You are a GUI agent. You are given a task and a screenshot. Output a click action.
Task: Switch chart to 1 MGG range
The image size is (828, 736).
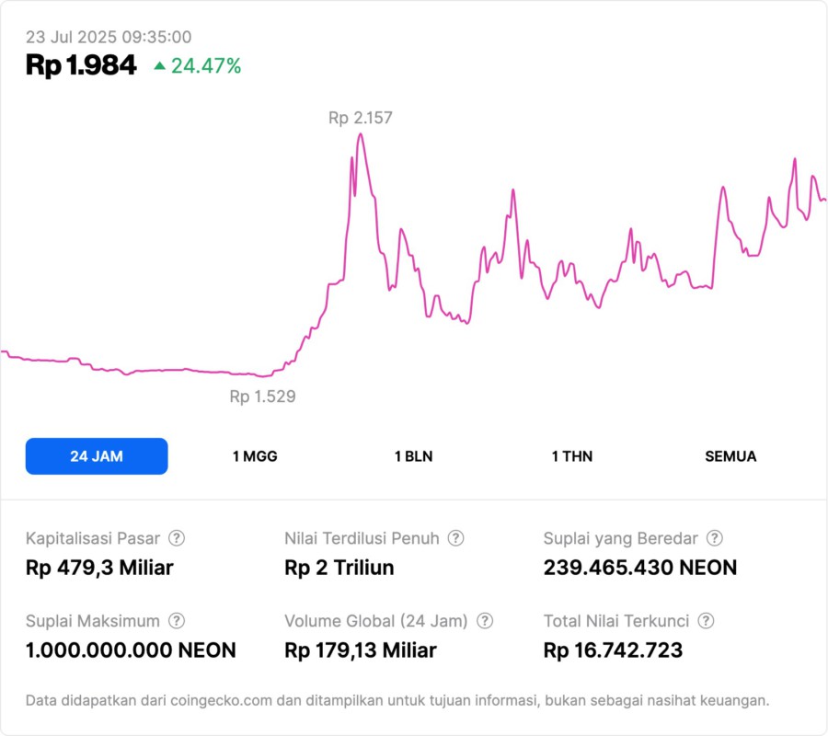(255, 456)
